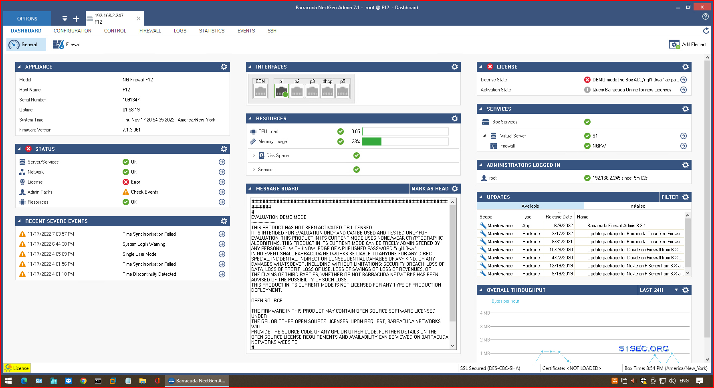The height and width of the screenshot is (388, 714).
Task: Select Barracuda Firewall Admin 8.3.1 update row
Action: point(581,226)
